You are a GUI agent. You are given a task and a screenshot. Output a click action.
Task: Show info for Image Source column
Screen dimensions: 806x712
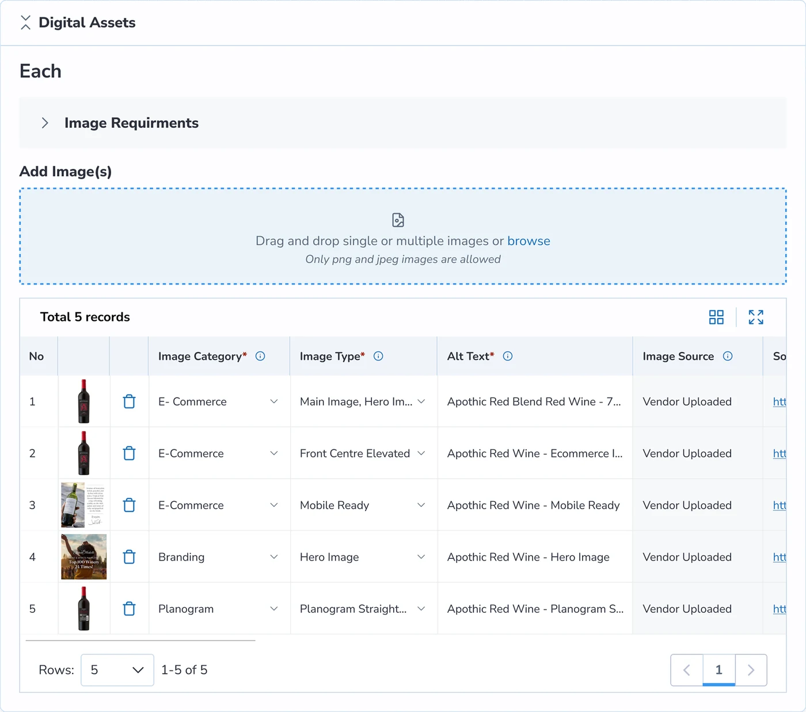pos(728,356)
